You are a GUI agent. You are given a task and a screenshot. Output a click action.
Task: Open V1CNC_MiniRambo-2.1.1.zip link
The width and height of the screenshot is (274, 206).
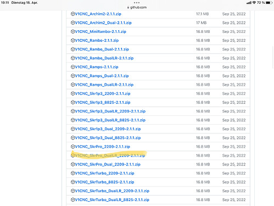[x=100, y=31]
